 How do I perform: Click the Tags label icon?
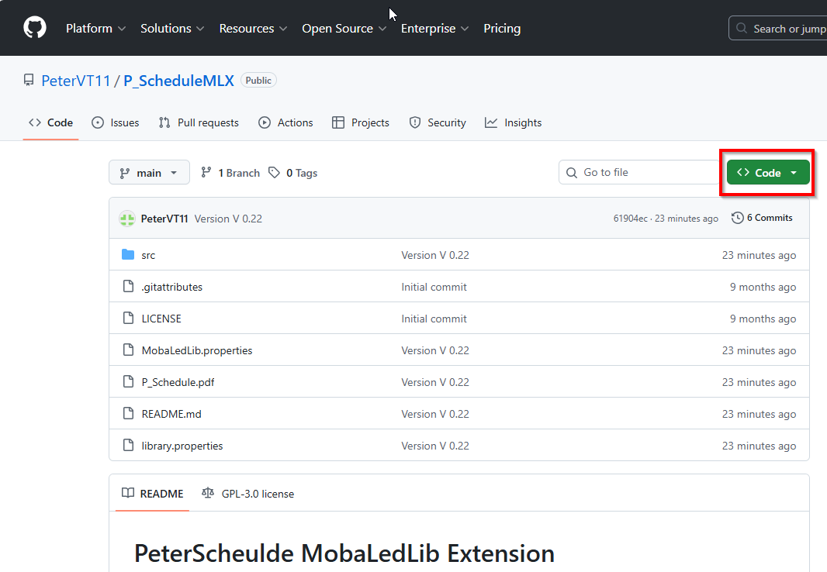[275, 173]
